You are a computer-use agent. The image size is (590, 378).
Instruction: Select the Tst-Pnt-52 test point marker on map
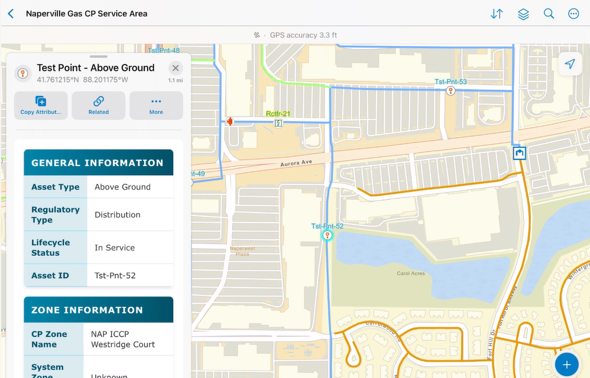point(328,234)
